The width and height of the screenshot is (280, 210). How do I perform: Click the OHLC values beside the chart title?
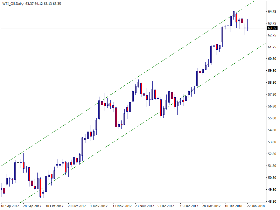click(43, 3)
